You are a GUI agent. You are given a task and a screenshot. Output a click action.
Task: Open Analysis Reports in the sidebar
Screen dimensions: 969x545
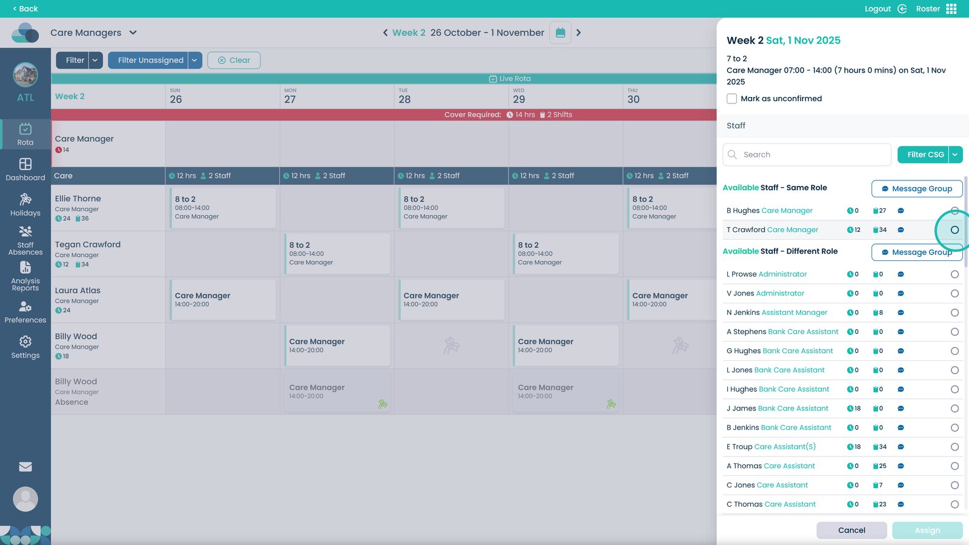click(x=25, y=276)
